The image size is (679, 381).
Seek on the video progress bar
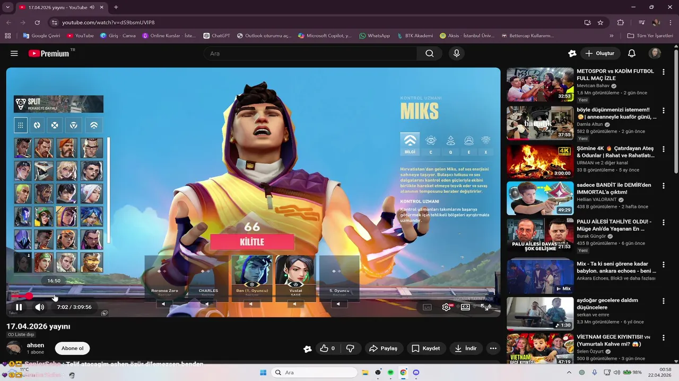click(253, 296)
